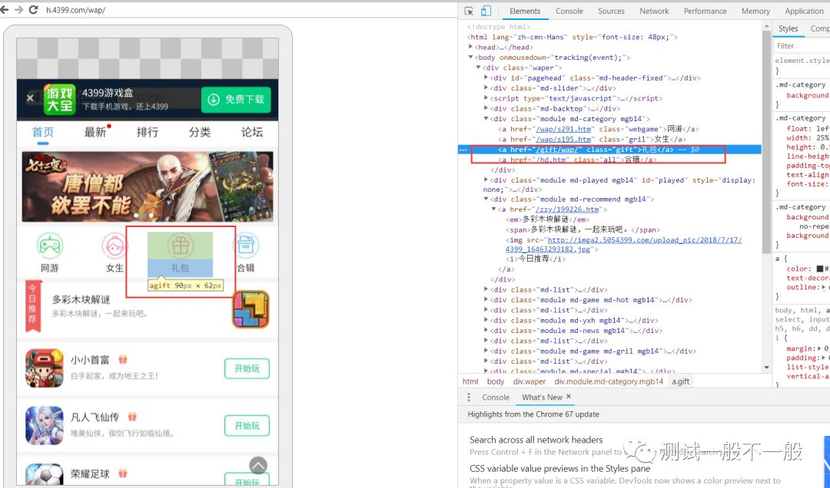
Task: Switch to DevTools Network tab
Action: (x=654, y=11)
